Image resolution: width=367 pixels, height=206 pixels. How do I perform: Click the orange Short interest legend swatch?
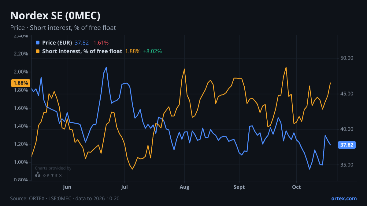click(38, 51)
